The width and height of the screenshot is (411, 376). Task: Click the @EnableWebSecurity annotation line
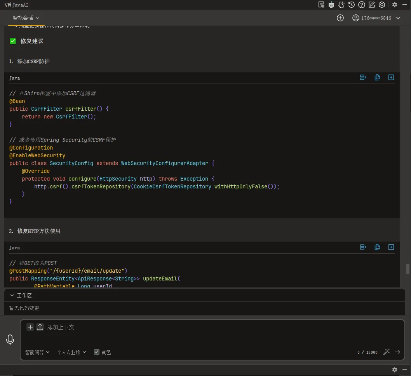37,155
